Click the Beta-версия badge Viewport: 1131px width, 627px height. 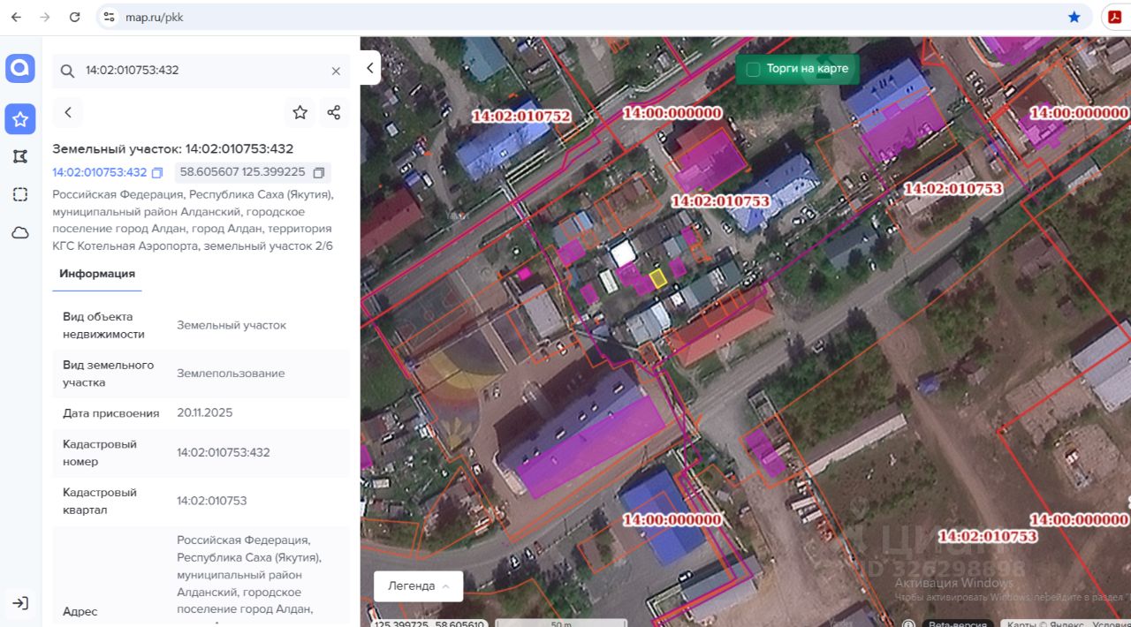click(959, 623)
